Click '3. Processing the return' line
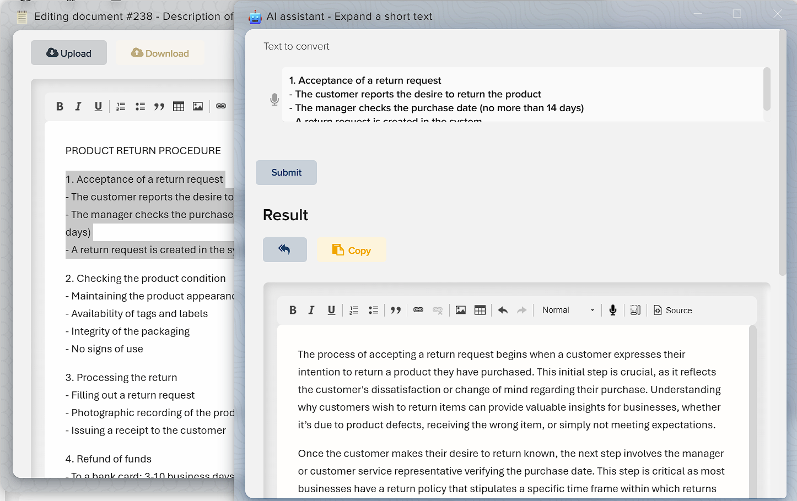 (121, 378)
